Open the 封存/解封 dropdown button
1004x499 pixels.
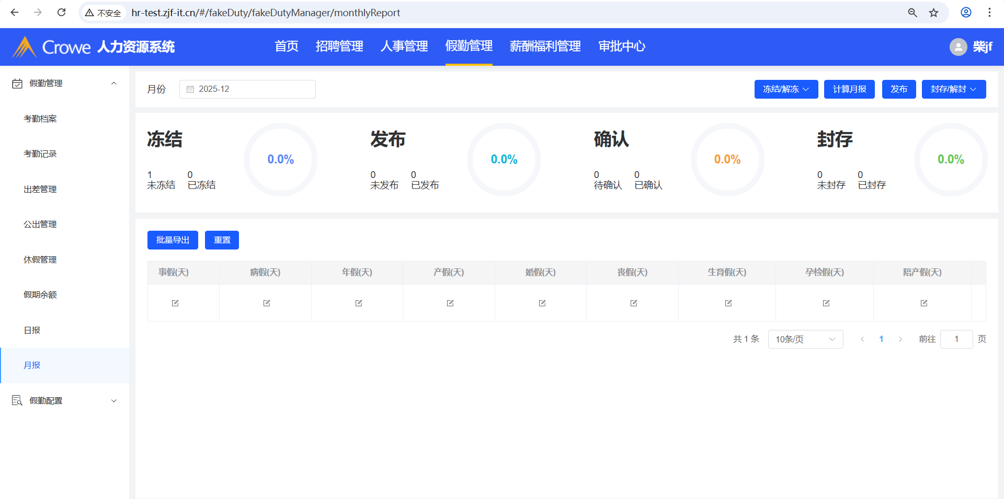pos(953,89)
